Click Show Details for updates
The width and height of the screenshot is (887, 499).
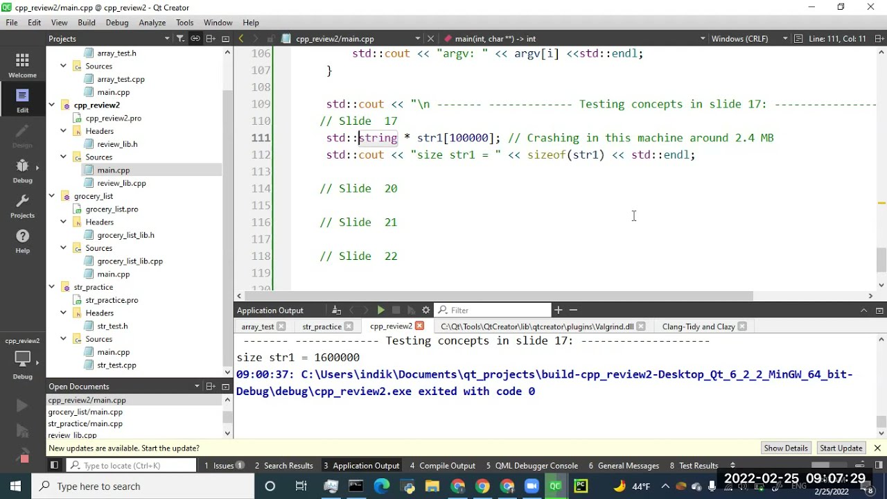click(x=786, y=448)
